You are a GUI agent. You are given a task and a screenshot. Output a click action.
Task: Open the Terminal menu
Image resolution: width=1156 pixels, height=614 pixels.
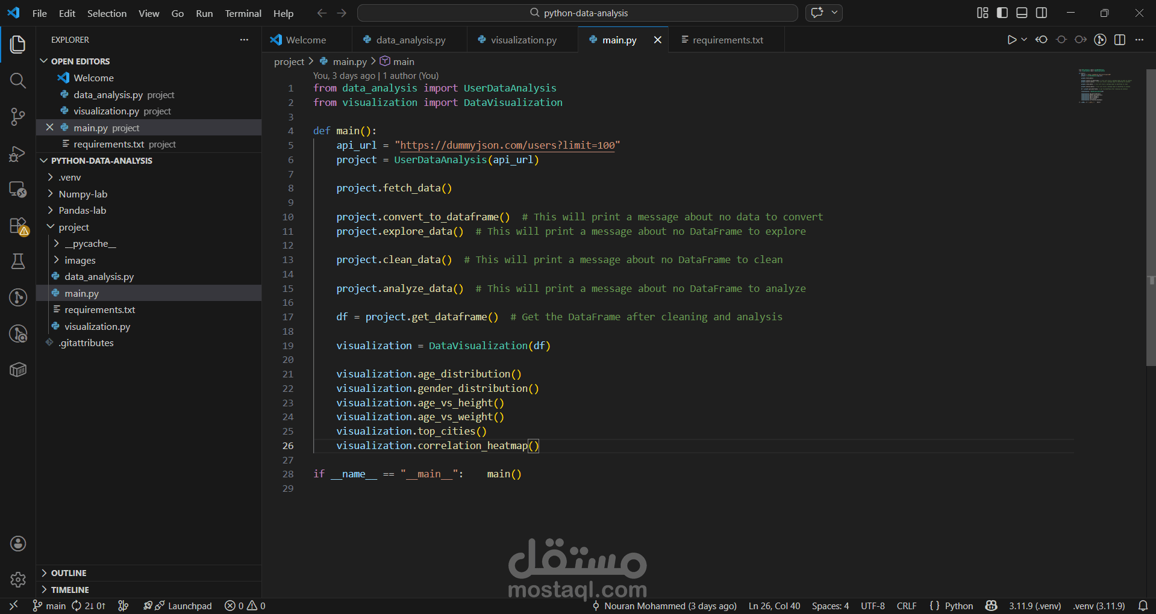[x=243, y=13]
